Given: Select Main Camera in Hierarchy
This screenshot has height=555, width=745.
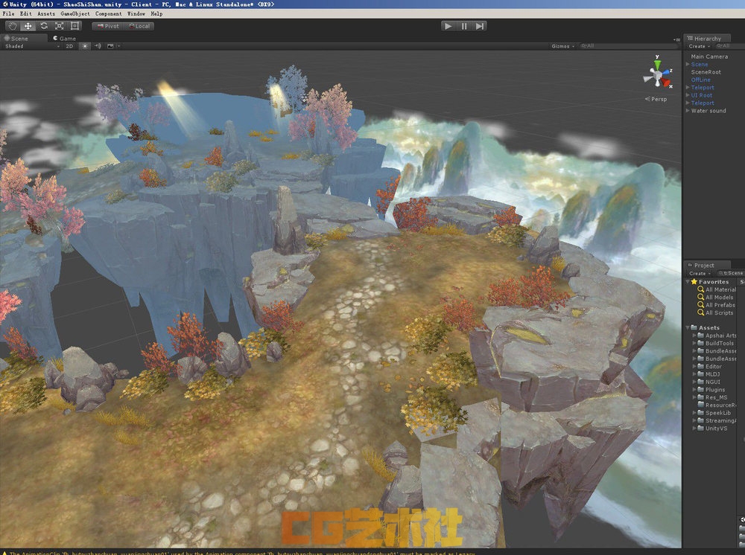Looking at the screenshot, I should click(709, 57).
